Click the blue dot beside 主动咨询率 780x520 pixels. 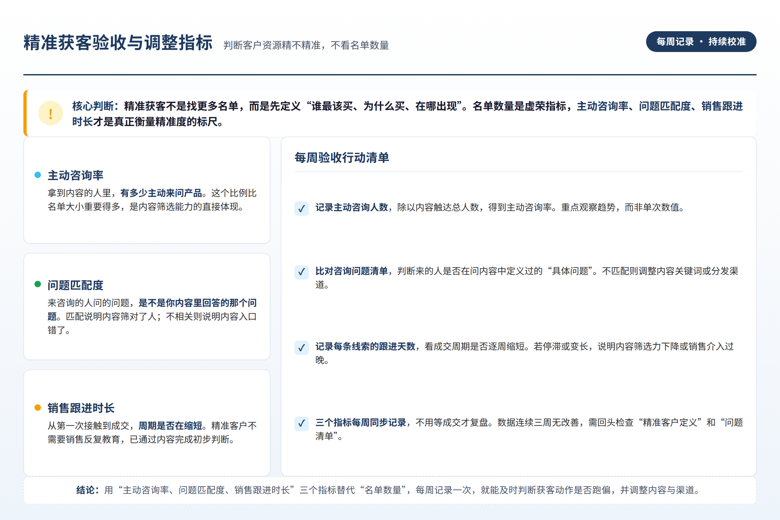[38, 175]
